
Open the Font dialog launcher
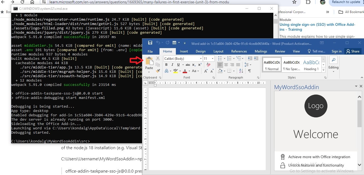pos(214,78)
